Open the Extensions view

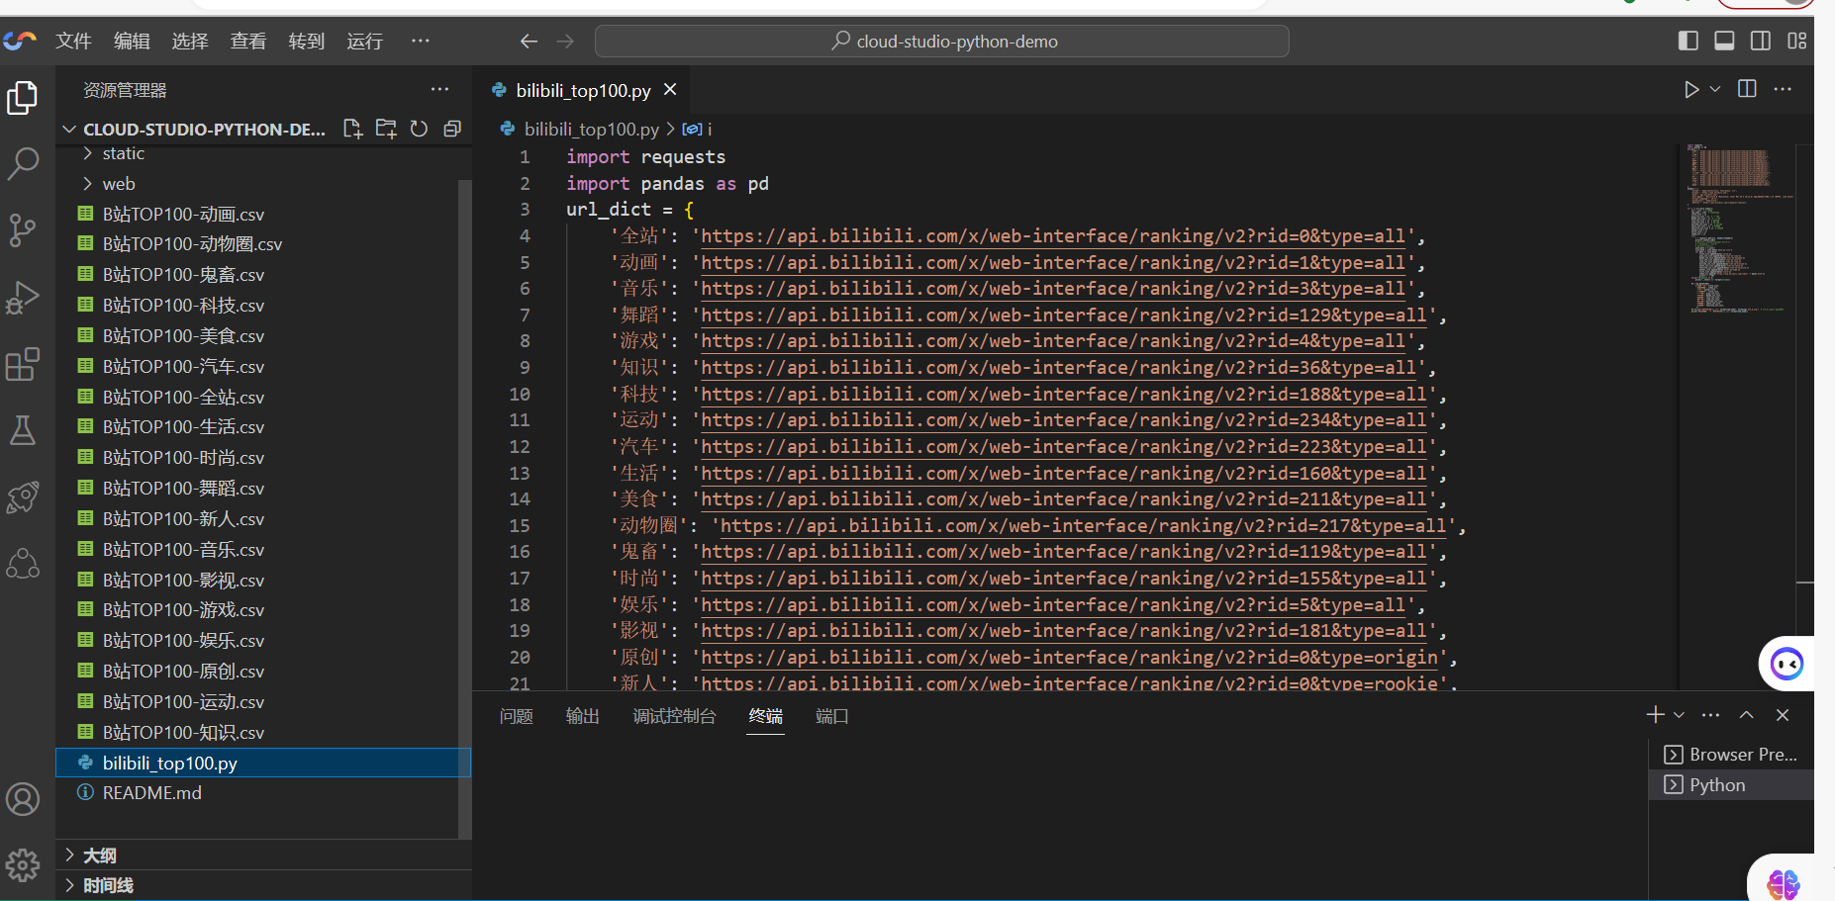point(23,364)
